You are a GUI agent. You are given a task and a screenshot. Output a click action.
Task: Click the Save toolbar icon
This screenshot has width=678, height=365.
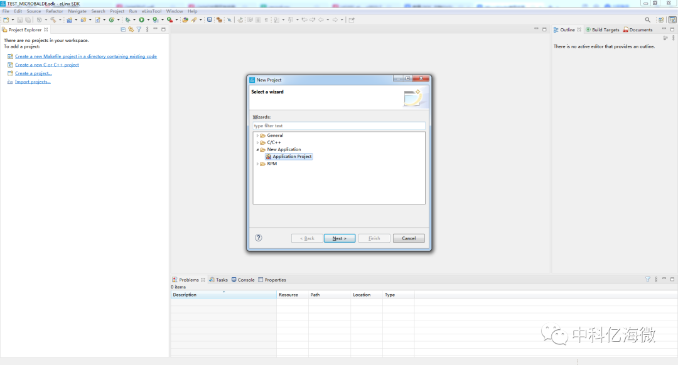[20, 20]
